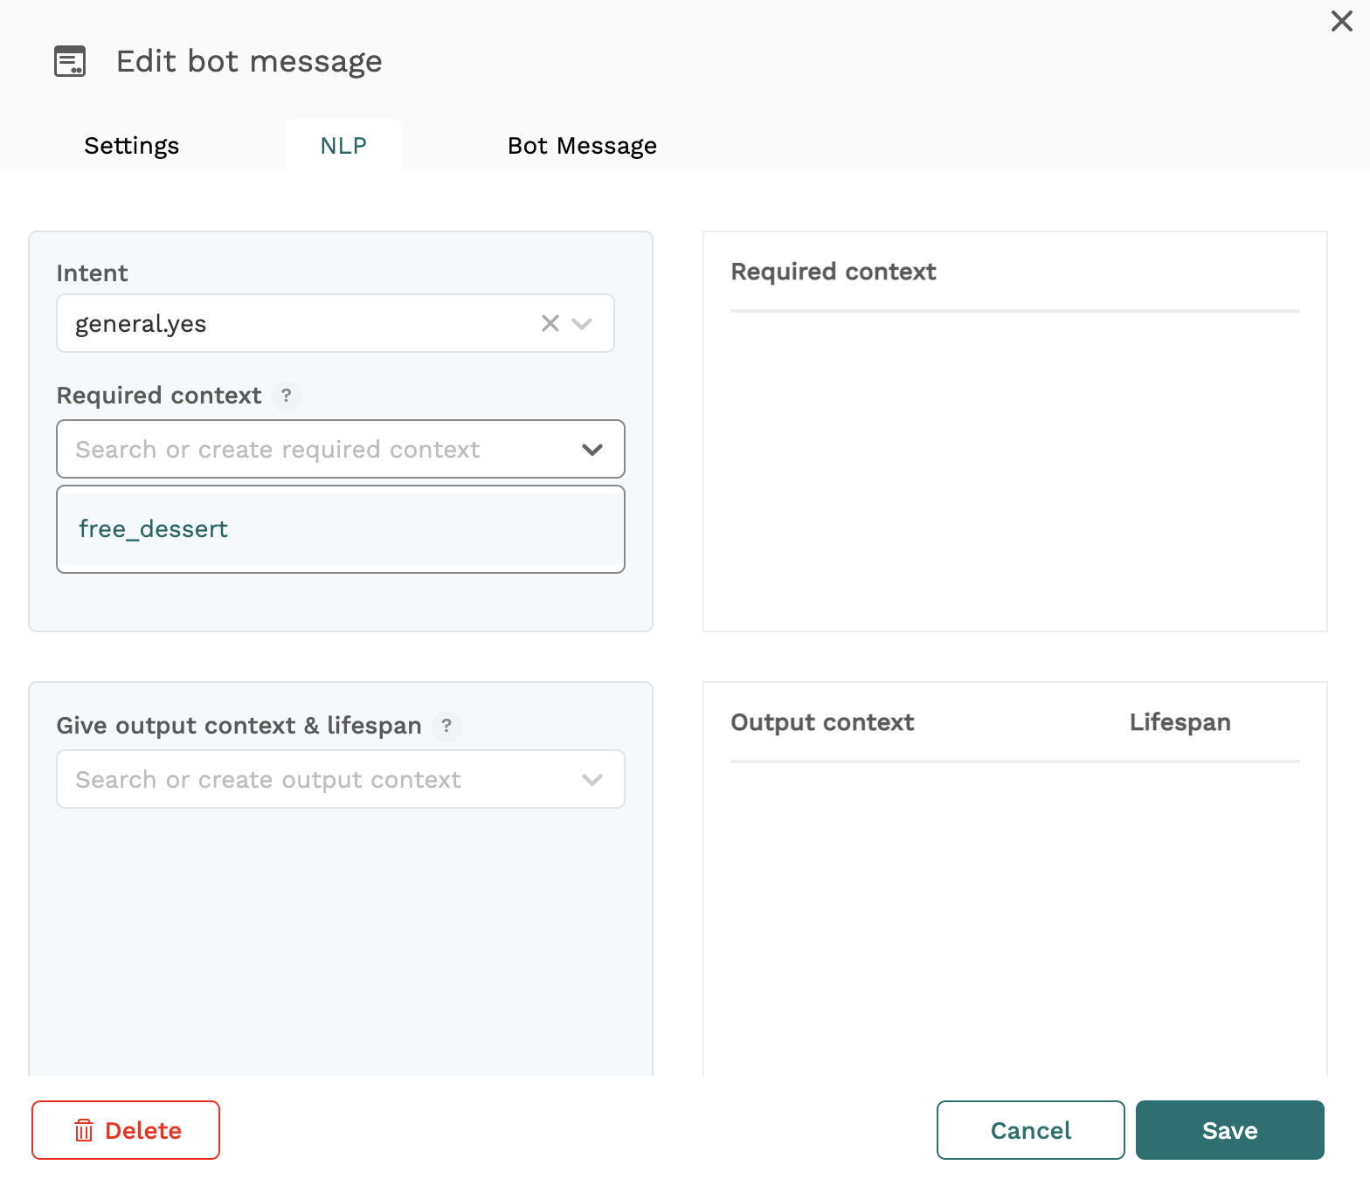Click the Lifespan column header
Screen dimensions: 1370x1179
pyautogui.click(x=1180, y=722)
